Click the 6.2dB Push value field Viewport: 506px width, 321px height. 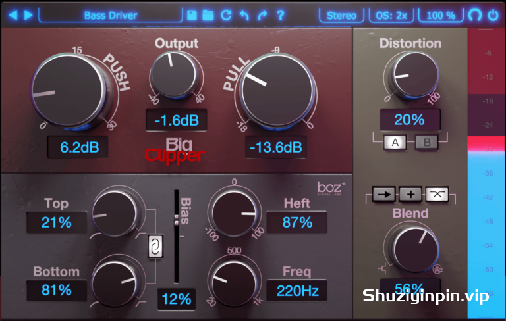pyautogui.click(x=78, y=147)
